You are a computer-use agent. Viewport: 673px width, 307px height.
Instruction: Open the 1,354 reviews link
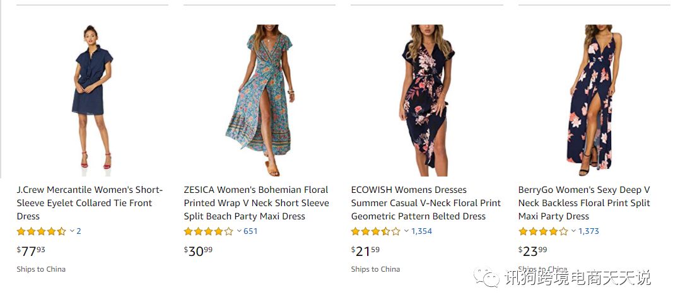click(x=421, y=231)
